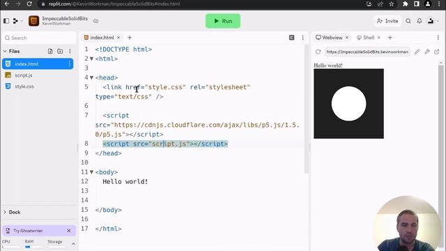
Task: Open the user account menu
Action: coord(433,21)
